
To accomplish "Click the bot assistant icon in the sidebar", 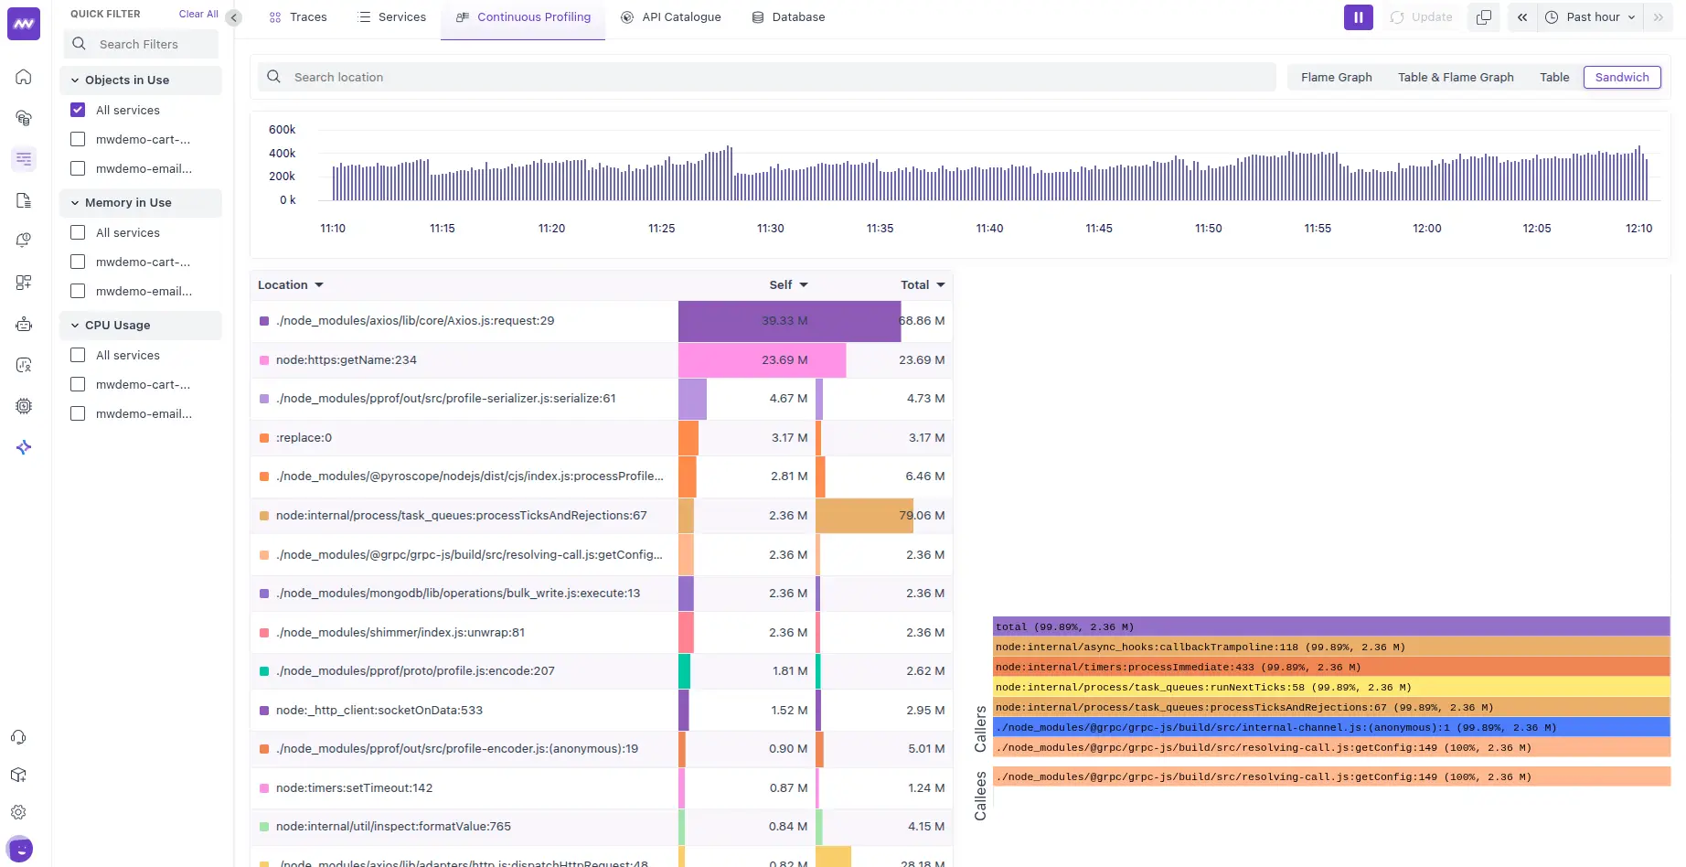I will tap(23, 323).
